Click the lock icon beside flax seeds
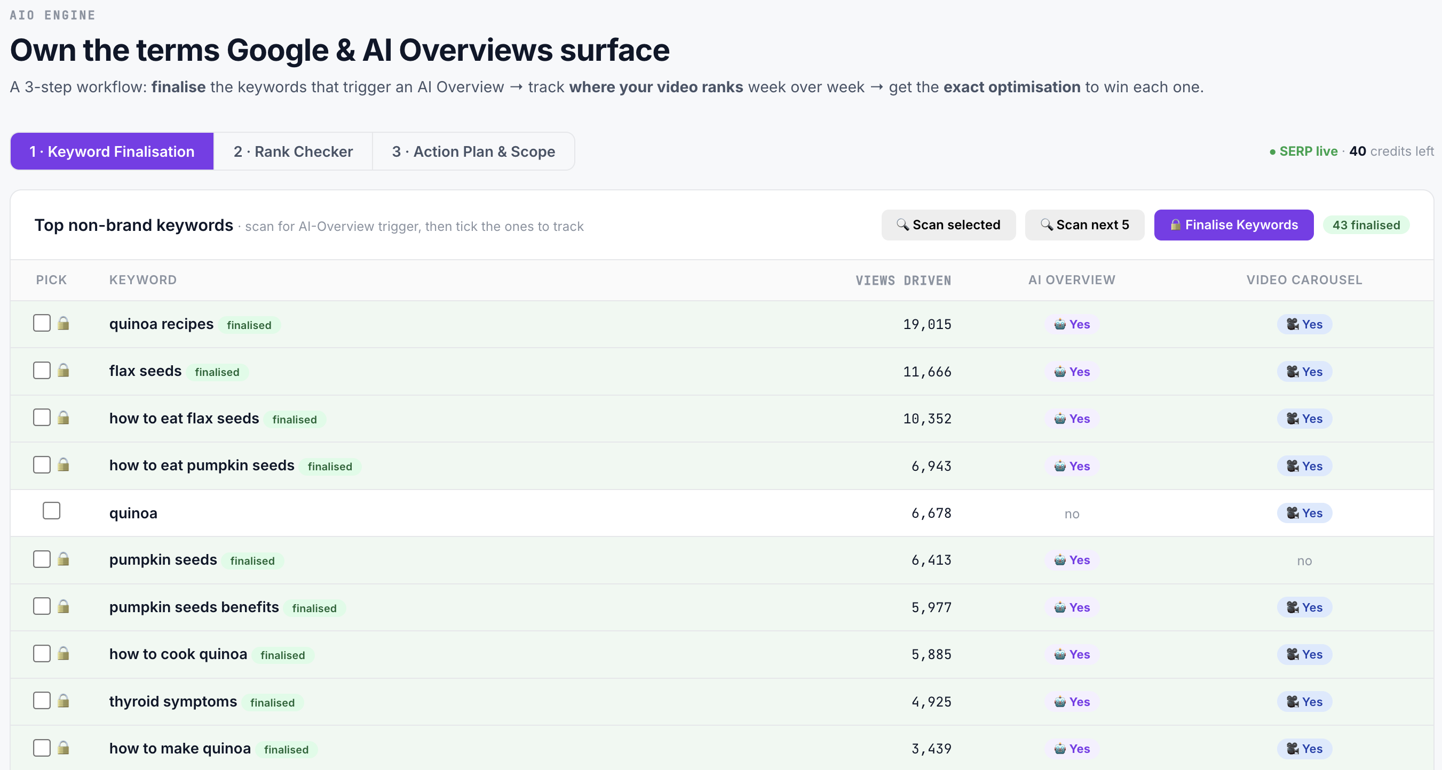The width and height of the screenshot is (1442, 770). tap(64, 370)
